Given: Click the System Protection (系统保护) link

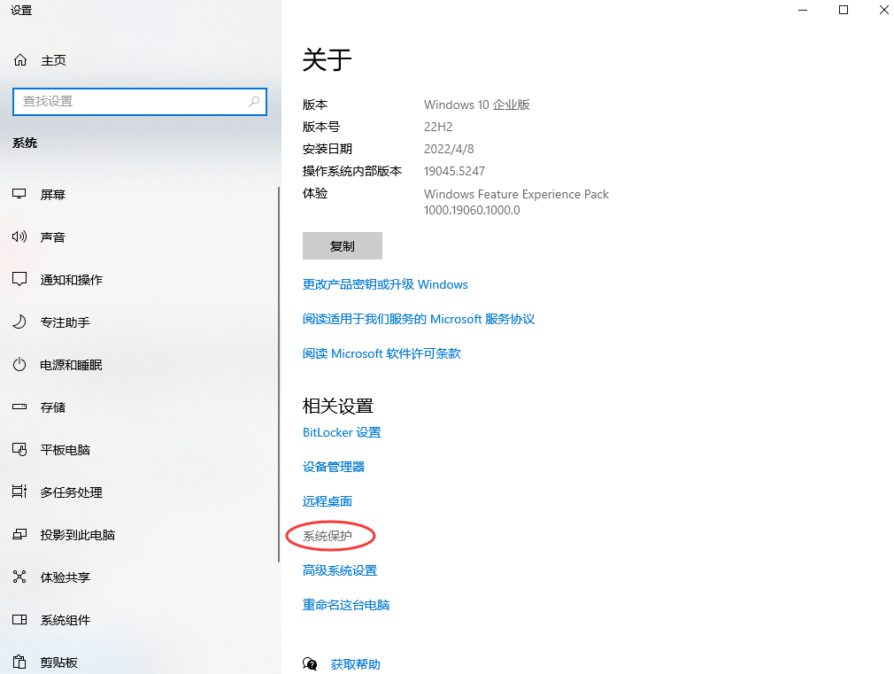Looking at the screenshot, I should click(328, 536).
